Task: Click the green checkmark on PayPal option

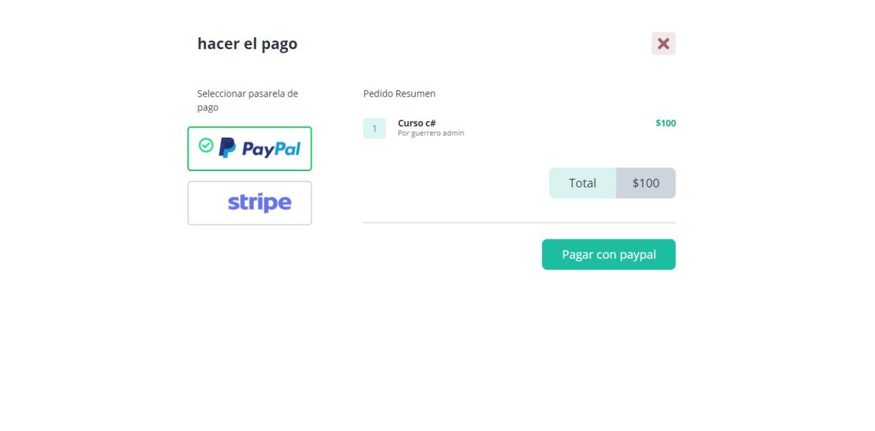Action: [x=206, y=145]
